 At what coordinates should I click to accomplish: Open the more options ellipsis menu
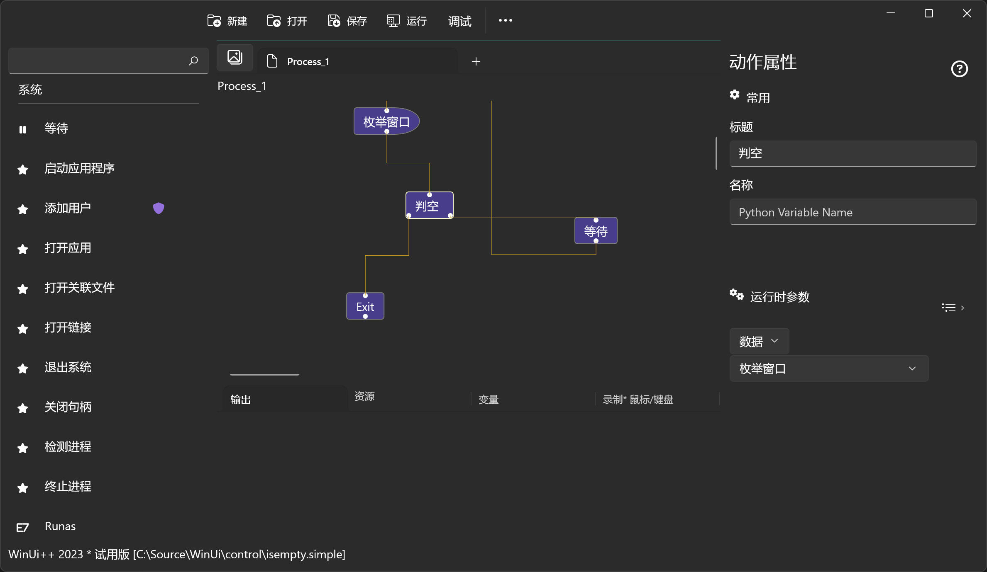[505, 21]
